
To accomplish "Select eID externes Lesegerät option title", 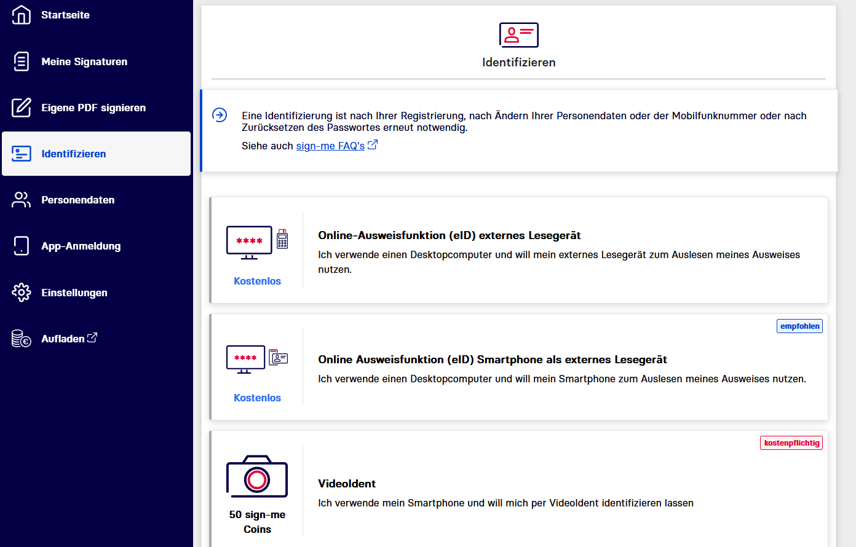I will coord(449,235).
